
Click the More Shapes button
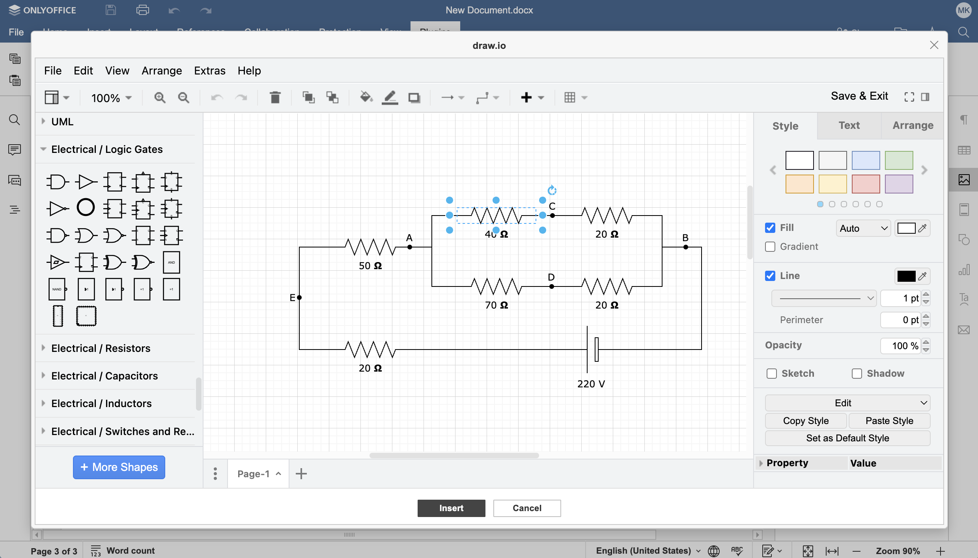click(119, 467)
